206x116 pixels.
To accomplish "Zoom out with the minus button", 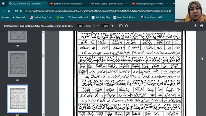I will pos(98,26).
